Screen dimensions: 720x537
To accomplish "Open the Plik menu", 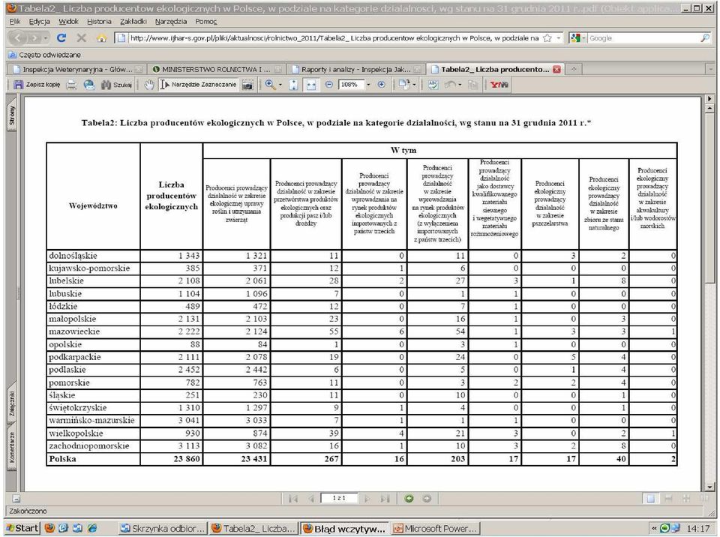I will tap(15, 21).
